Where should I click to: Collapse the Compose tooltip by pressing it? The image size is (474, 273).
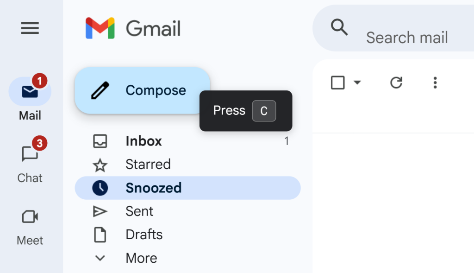coord(245,111)
